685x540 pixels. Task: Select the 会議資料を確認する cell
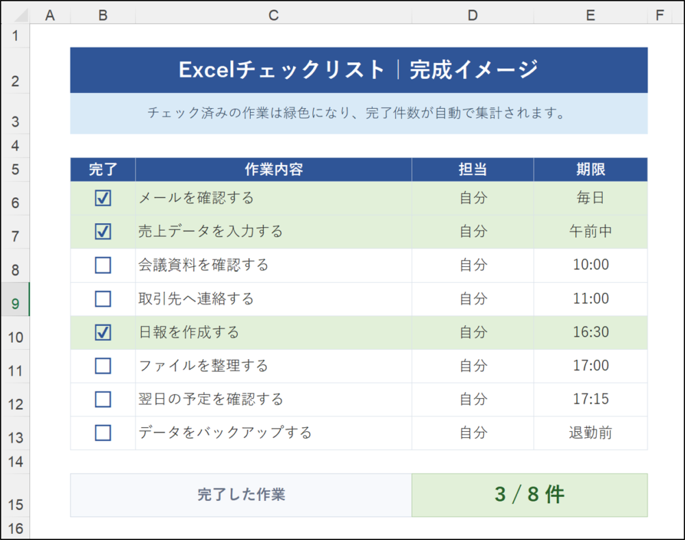pyautogui.click(x=273, y=266)
